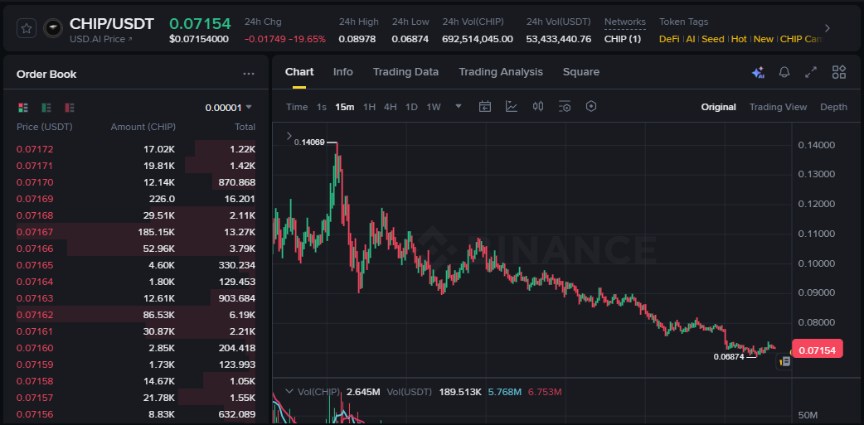
Task: Select the 15m interval
Action: (x=344, y=107)
